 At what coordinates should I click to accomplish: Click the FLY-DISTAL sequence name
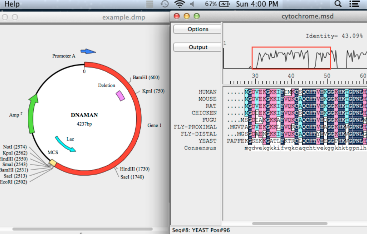pyautogui.click(x=199, y=134)
